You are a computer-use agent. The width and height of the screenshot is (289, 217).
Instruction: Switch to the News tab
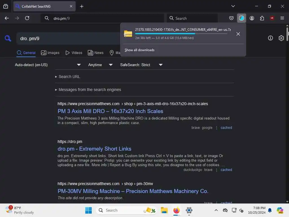(96, 53)
